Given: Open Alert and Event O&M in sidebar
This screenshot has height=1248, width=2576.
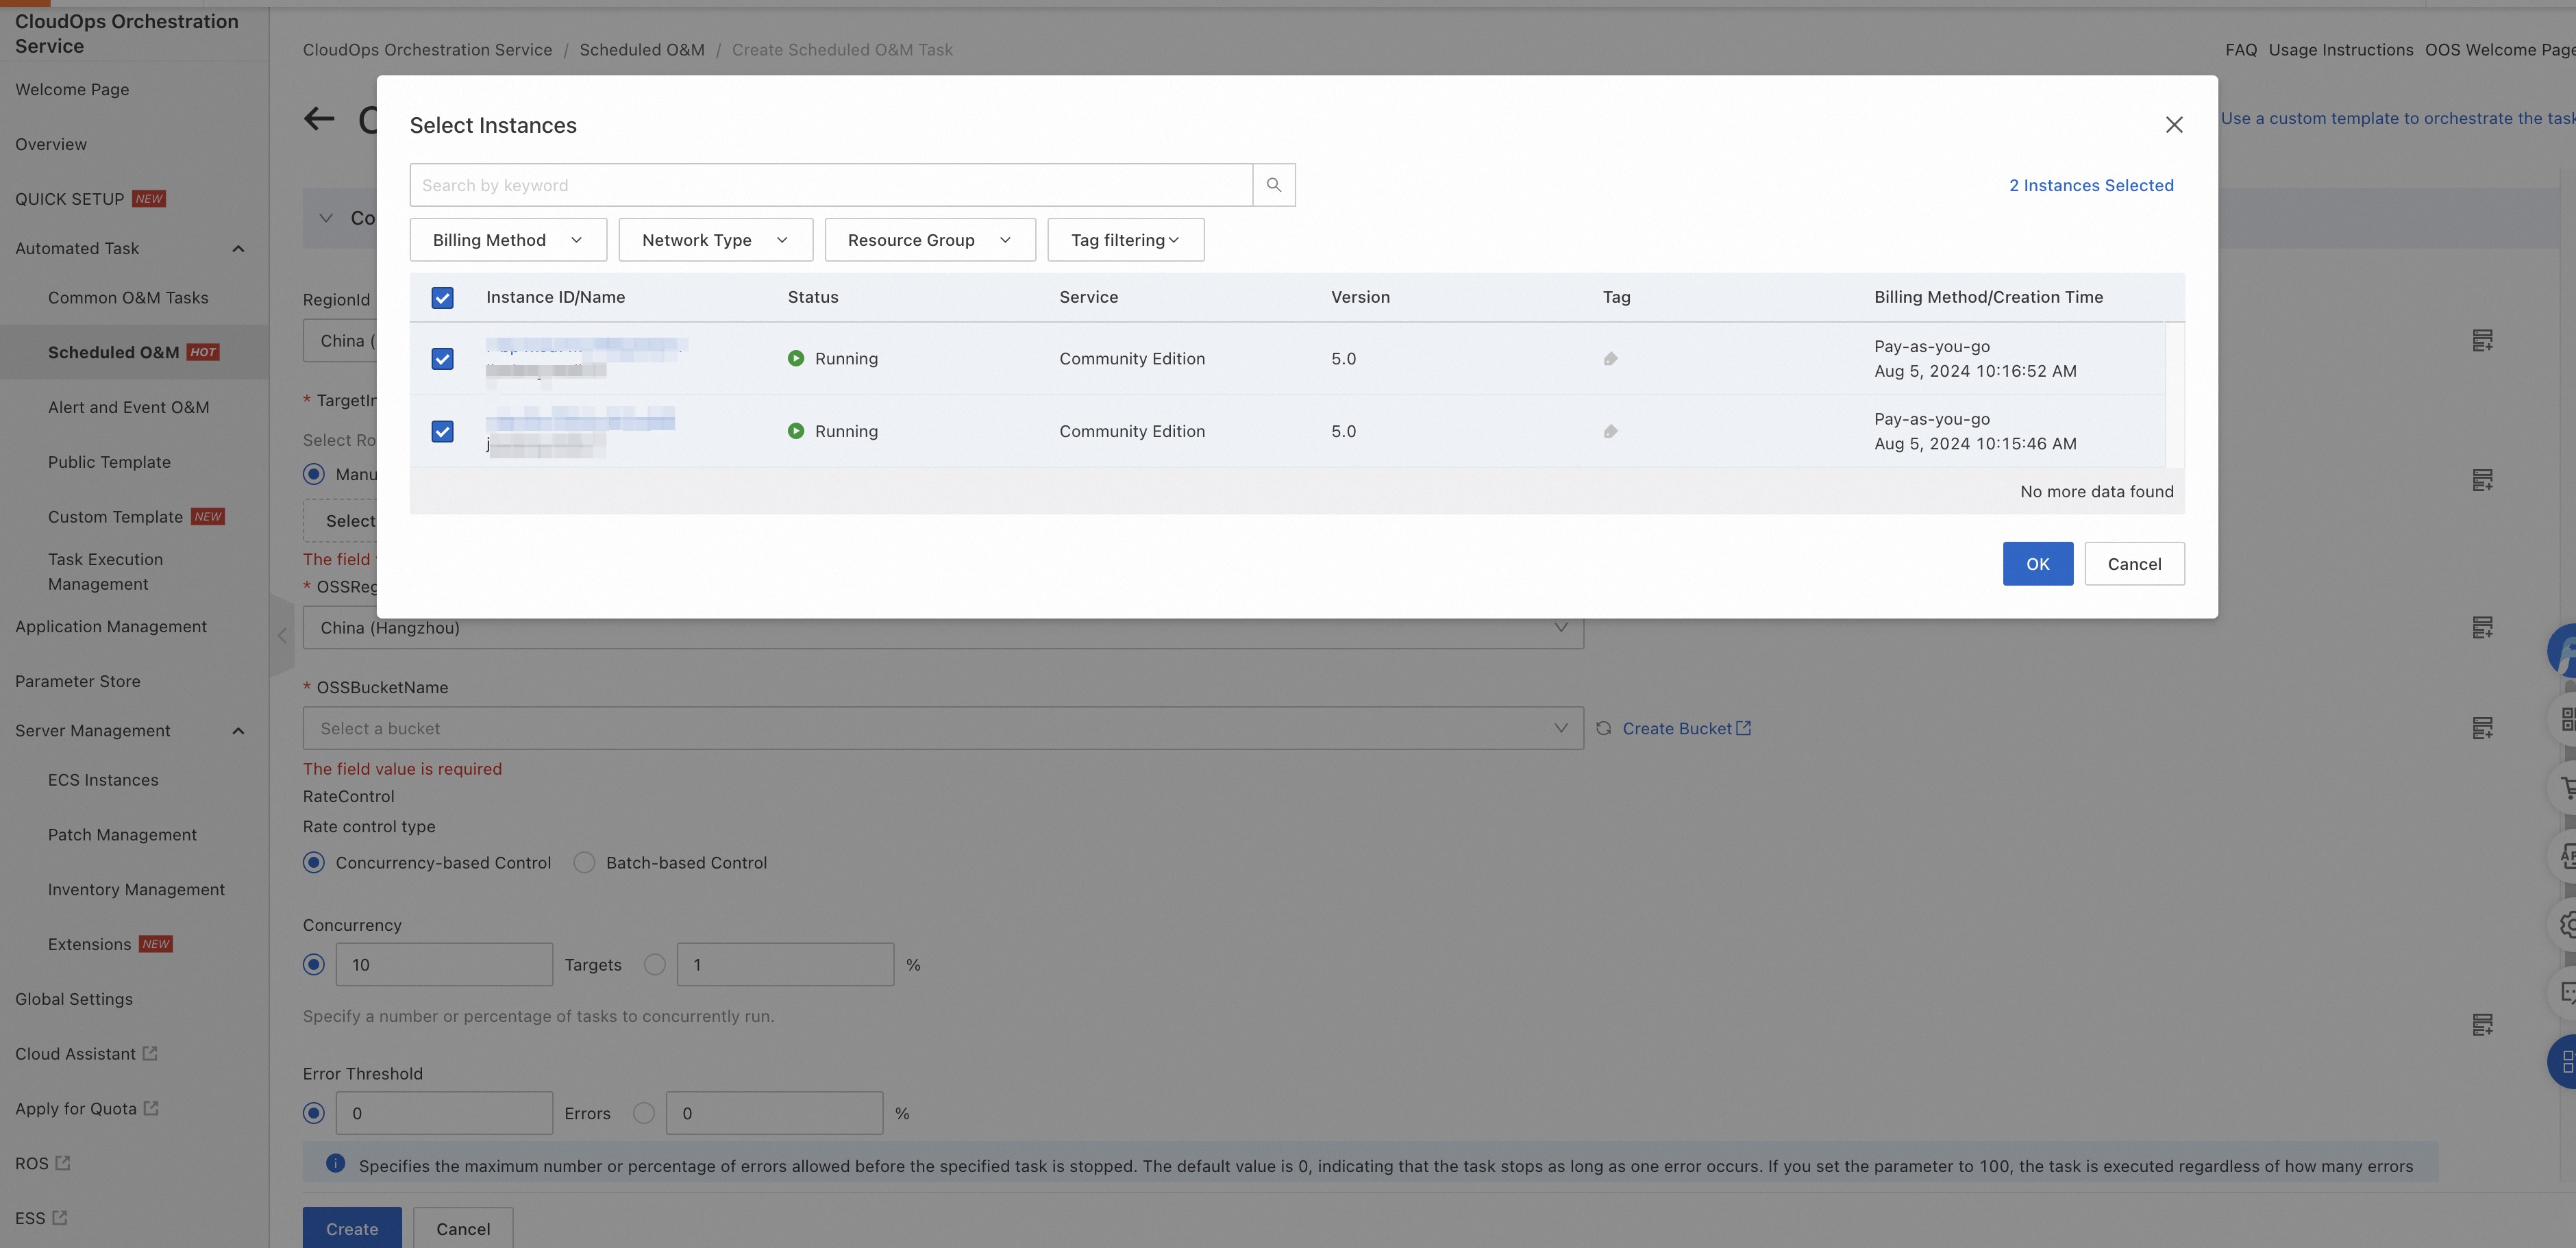Looking at the screenshot, I should pyautogui.click(x=129, y=408).
